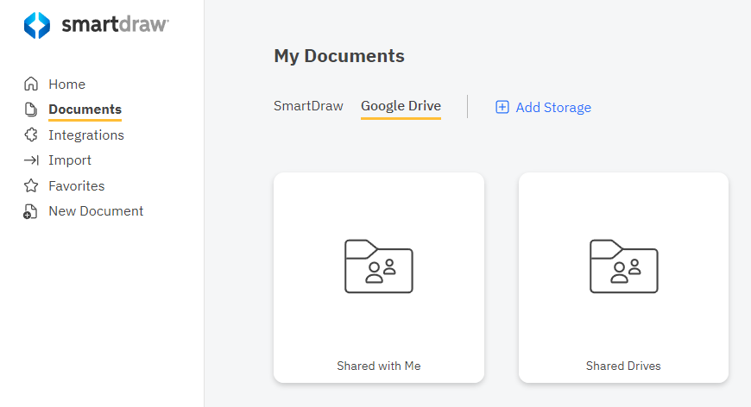Choose New Document in the sidebar
The image size is (751, 407).
(x=96, y=211)
